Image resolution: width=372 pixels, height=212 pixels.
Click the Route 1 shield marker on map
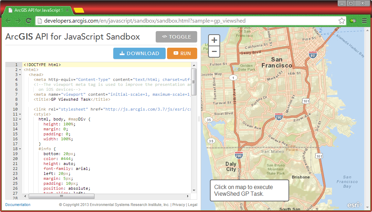pos(234,78)
